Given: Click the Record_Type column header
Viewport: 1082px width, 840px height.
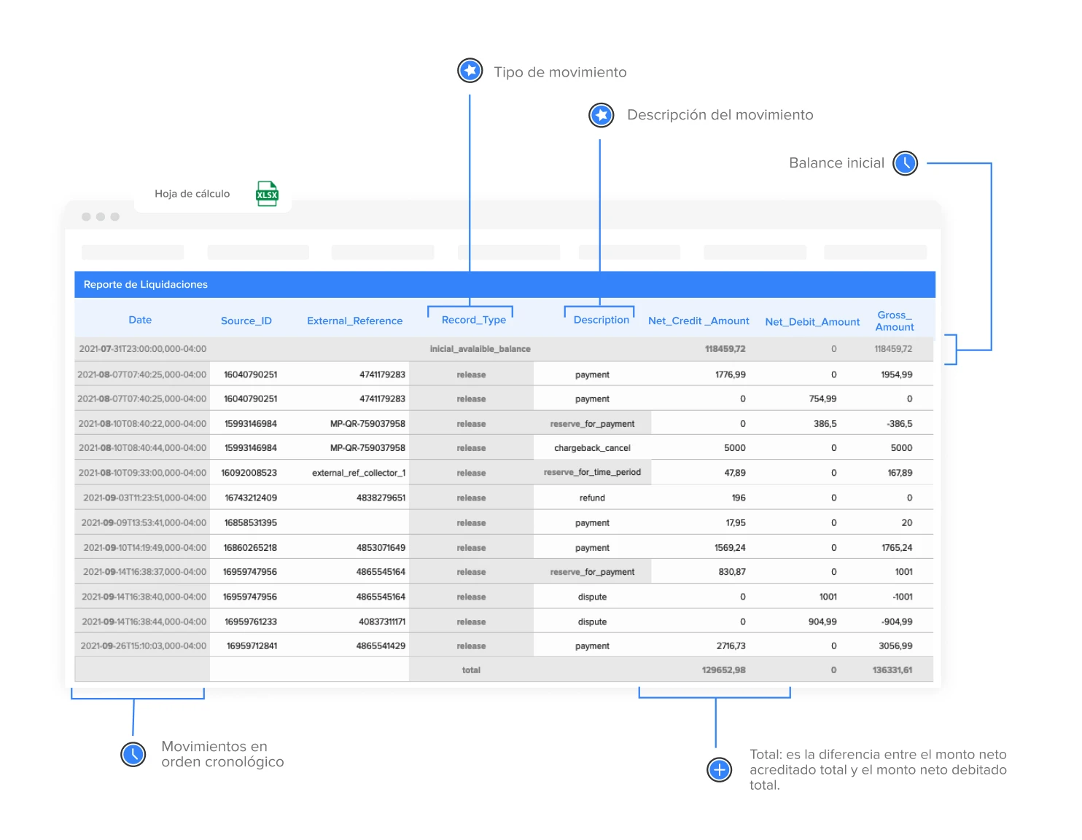Looking at the screenshot, I should [x=474, y=320].
